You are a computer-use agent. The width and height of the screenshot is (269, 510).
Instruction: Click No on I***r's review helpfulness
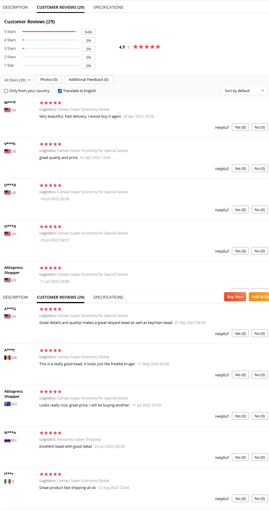pyautogui.click(x=259, y=498)
